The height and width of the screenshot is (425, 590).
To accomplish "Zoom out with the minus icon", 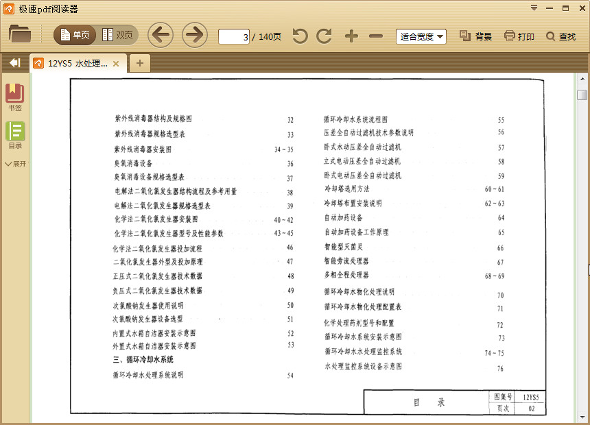I will point(375,36).
